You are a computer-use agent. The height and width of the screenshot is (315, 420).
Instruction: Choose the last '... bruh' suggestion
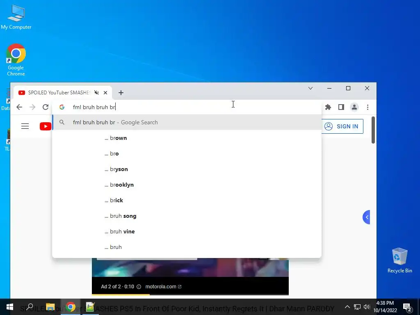pyautogui.click(x=187, y=247)
